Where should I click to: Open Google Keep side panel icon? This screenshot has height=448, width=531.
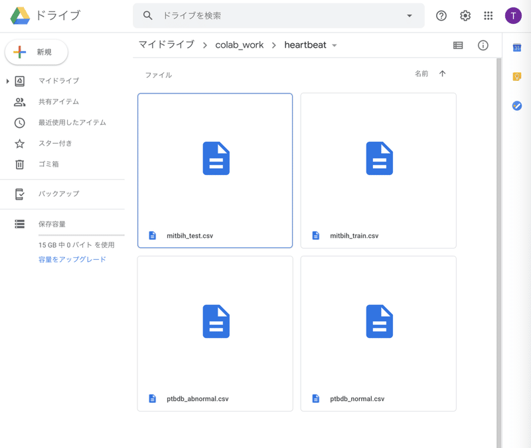(x=517, y=76)
